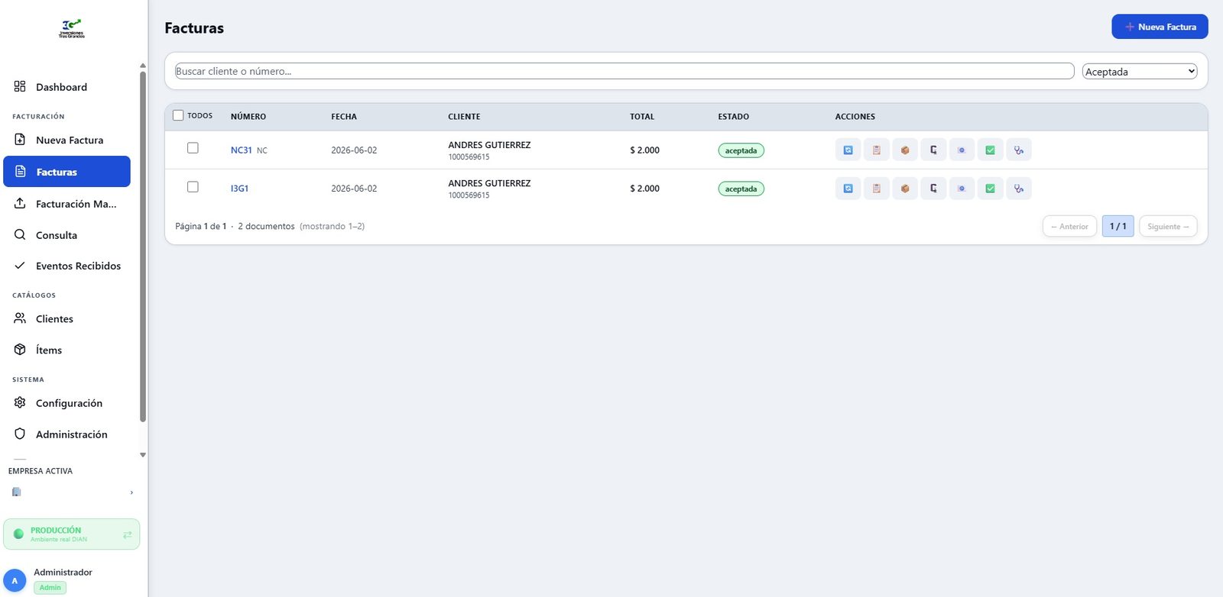This screenshot has width=1223, height=597.
Task: Click the date 2026-06-02 in the NC31 row
Action: [x=354, y=150]
